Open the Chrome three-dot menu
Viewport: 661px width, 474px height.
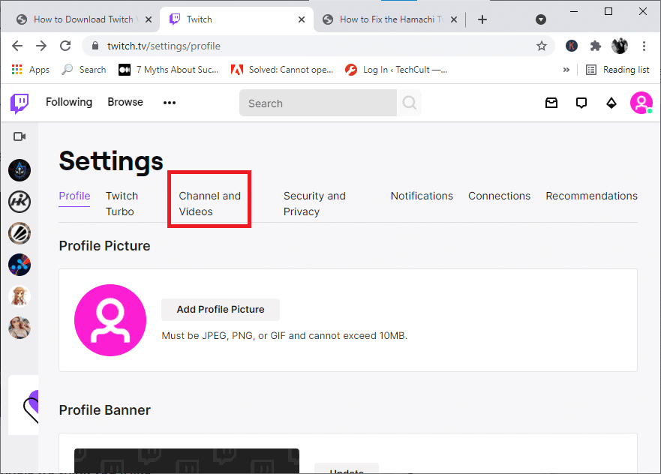644,46
